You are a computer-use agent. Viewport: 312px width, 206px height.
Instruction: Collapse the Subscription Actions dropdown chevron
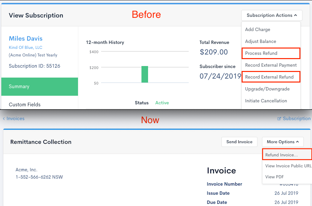296,15
